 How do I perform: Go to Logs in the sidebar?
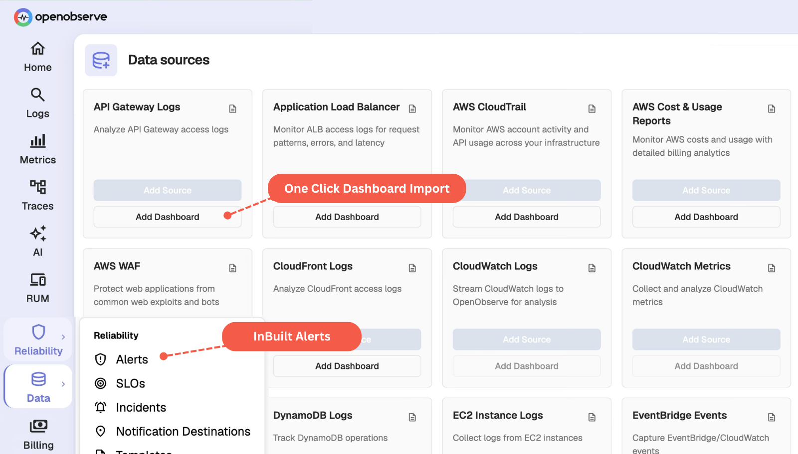pyautogui.click(x=38, y=104)
